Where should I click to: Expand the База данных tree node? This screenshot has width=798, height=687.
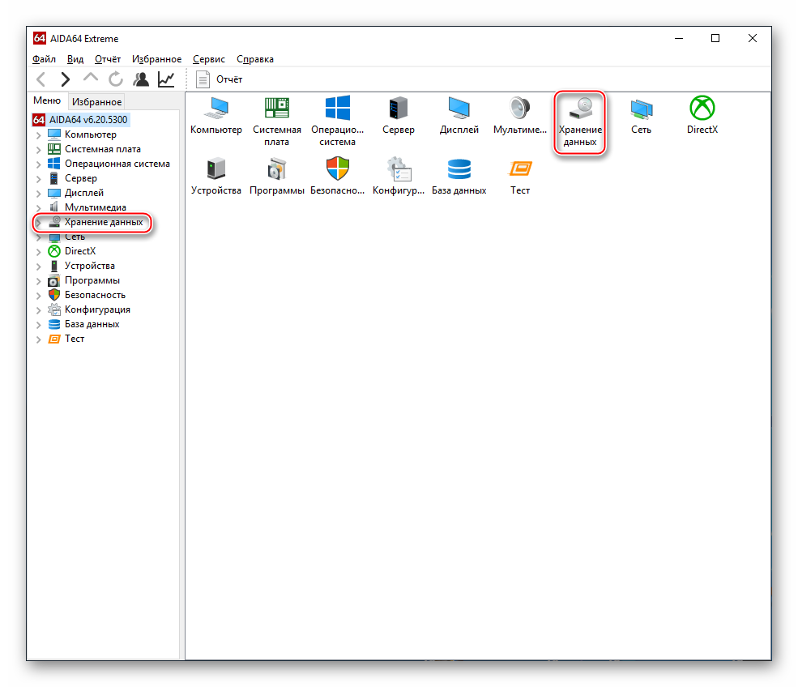click(39, 325)
